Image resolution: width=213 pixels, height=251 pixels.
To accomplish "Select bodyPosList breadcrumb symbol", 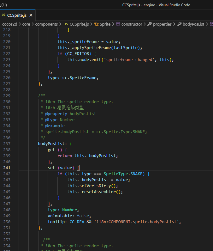I will tap(193, 24).
